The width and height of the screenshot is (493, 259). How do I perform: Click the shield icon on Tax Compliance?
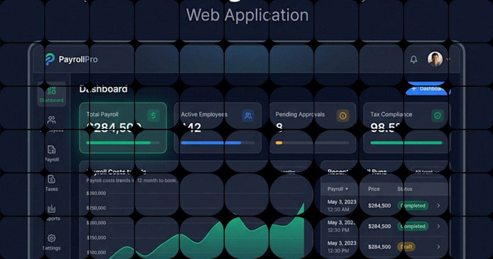(x=438, y=116)
